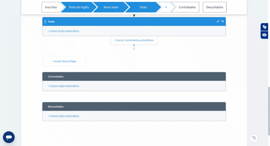
Task: Toggle the eye accessibility visibility button
Action: (264, 35)
